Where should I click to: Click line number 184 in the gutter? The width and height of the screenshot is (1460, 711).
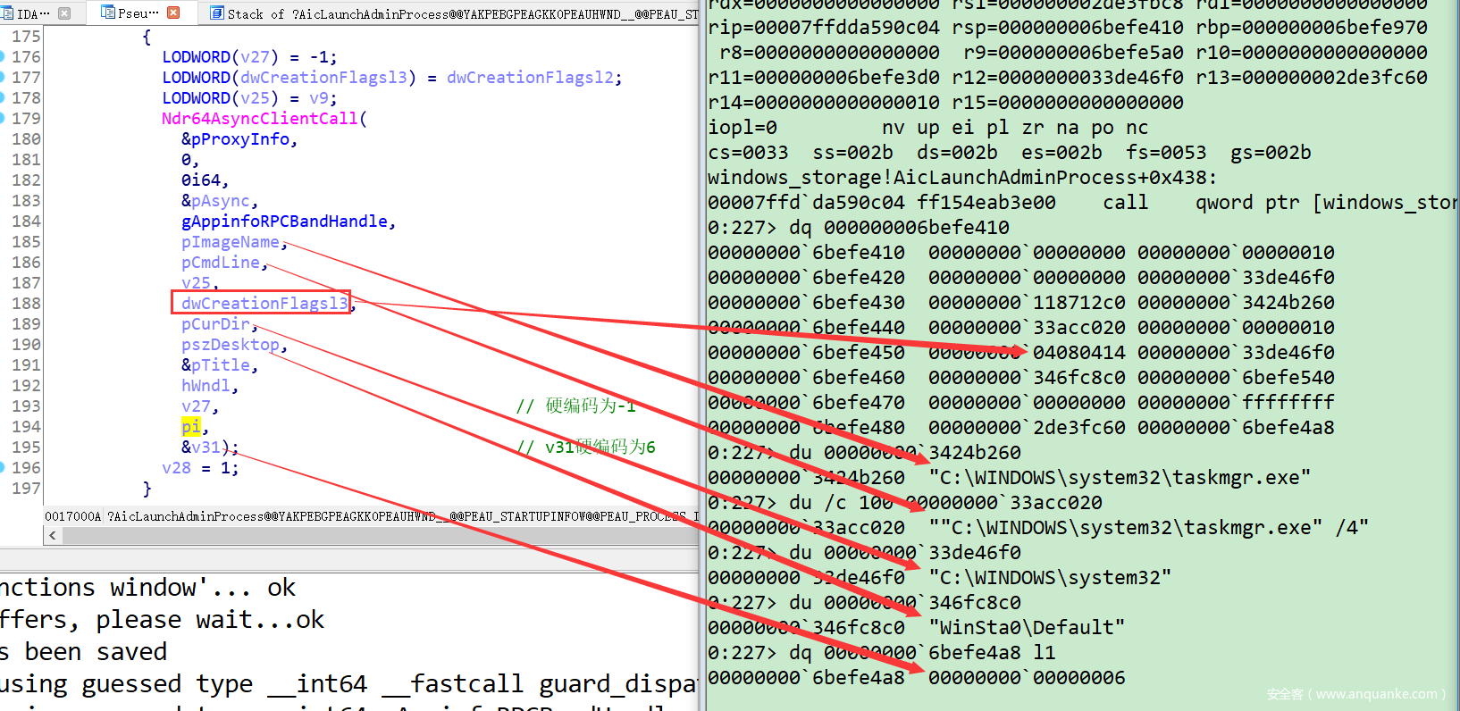point(26,222)
